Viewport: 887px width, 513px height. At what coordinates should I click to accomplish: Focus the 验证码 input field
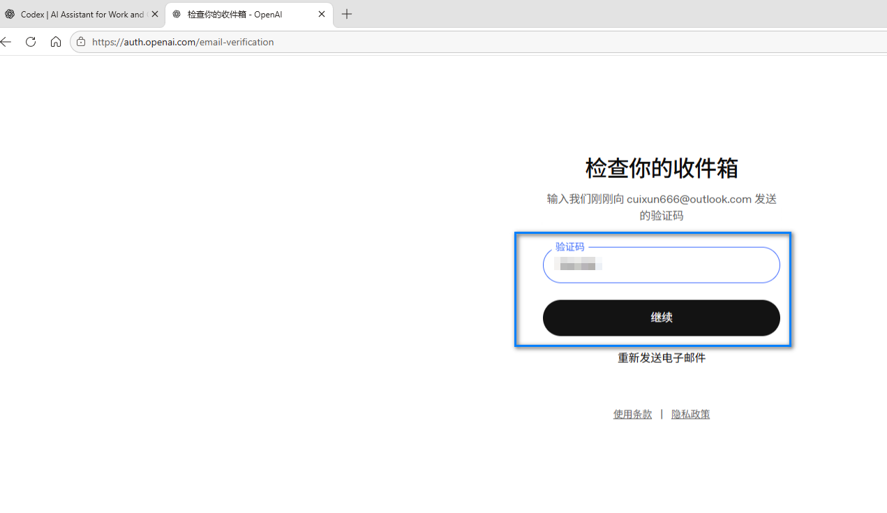pyautogui.click(x=662, y=265)
